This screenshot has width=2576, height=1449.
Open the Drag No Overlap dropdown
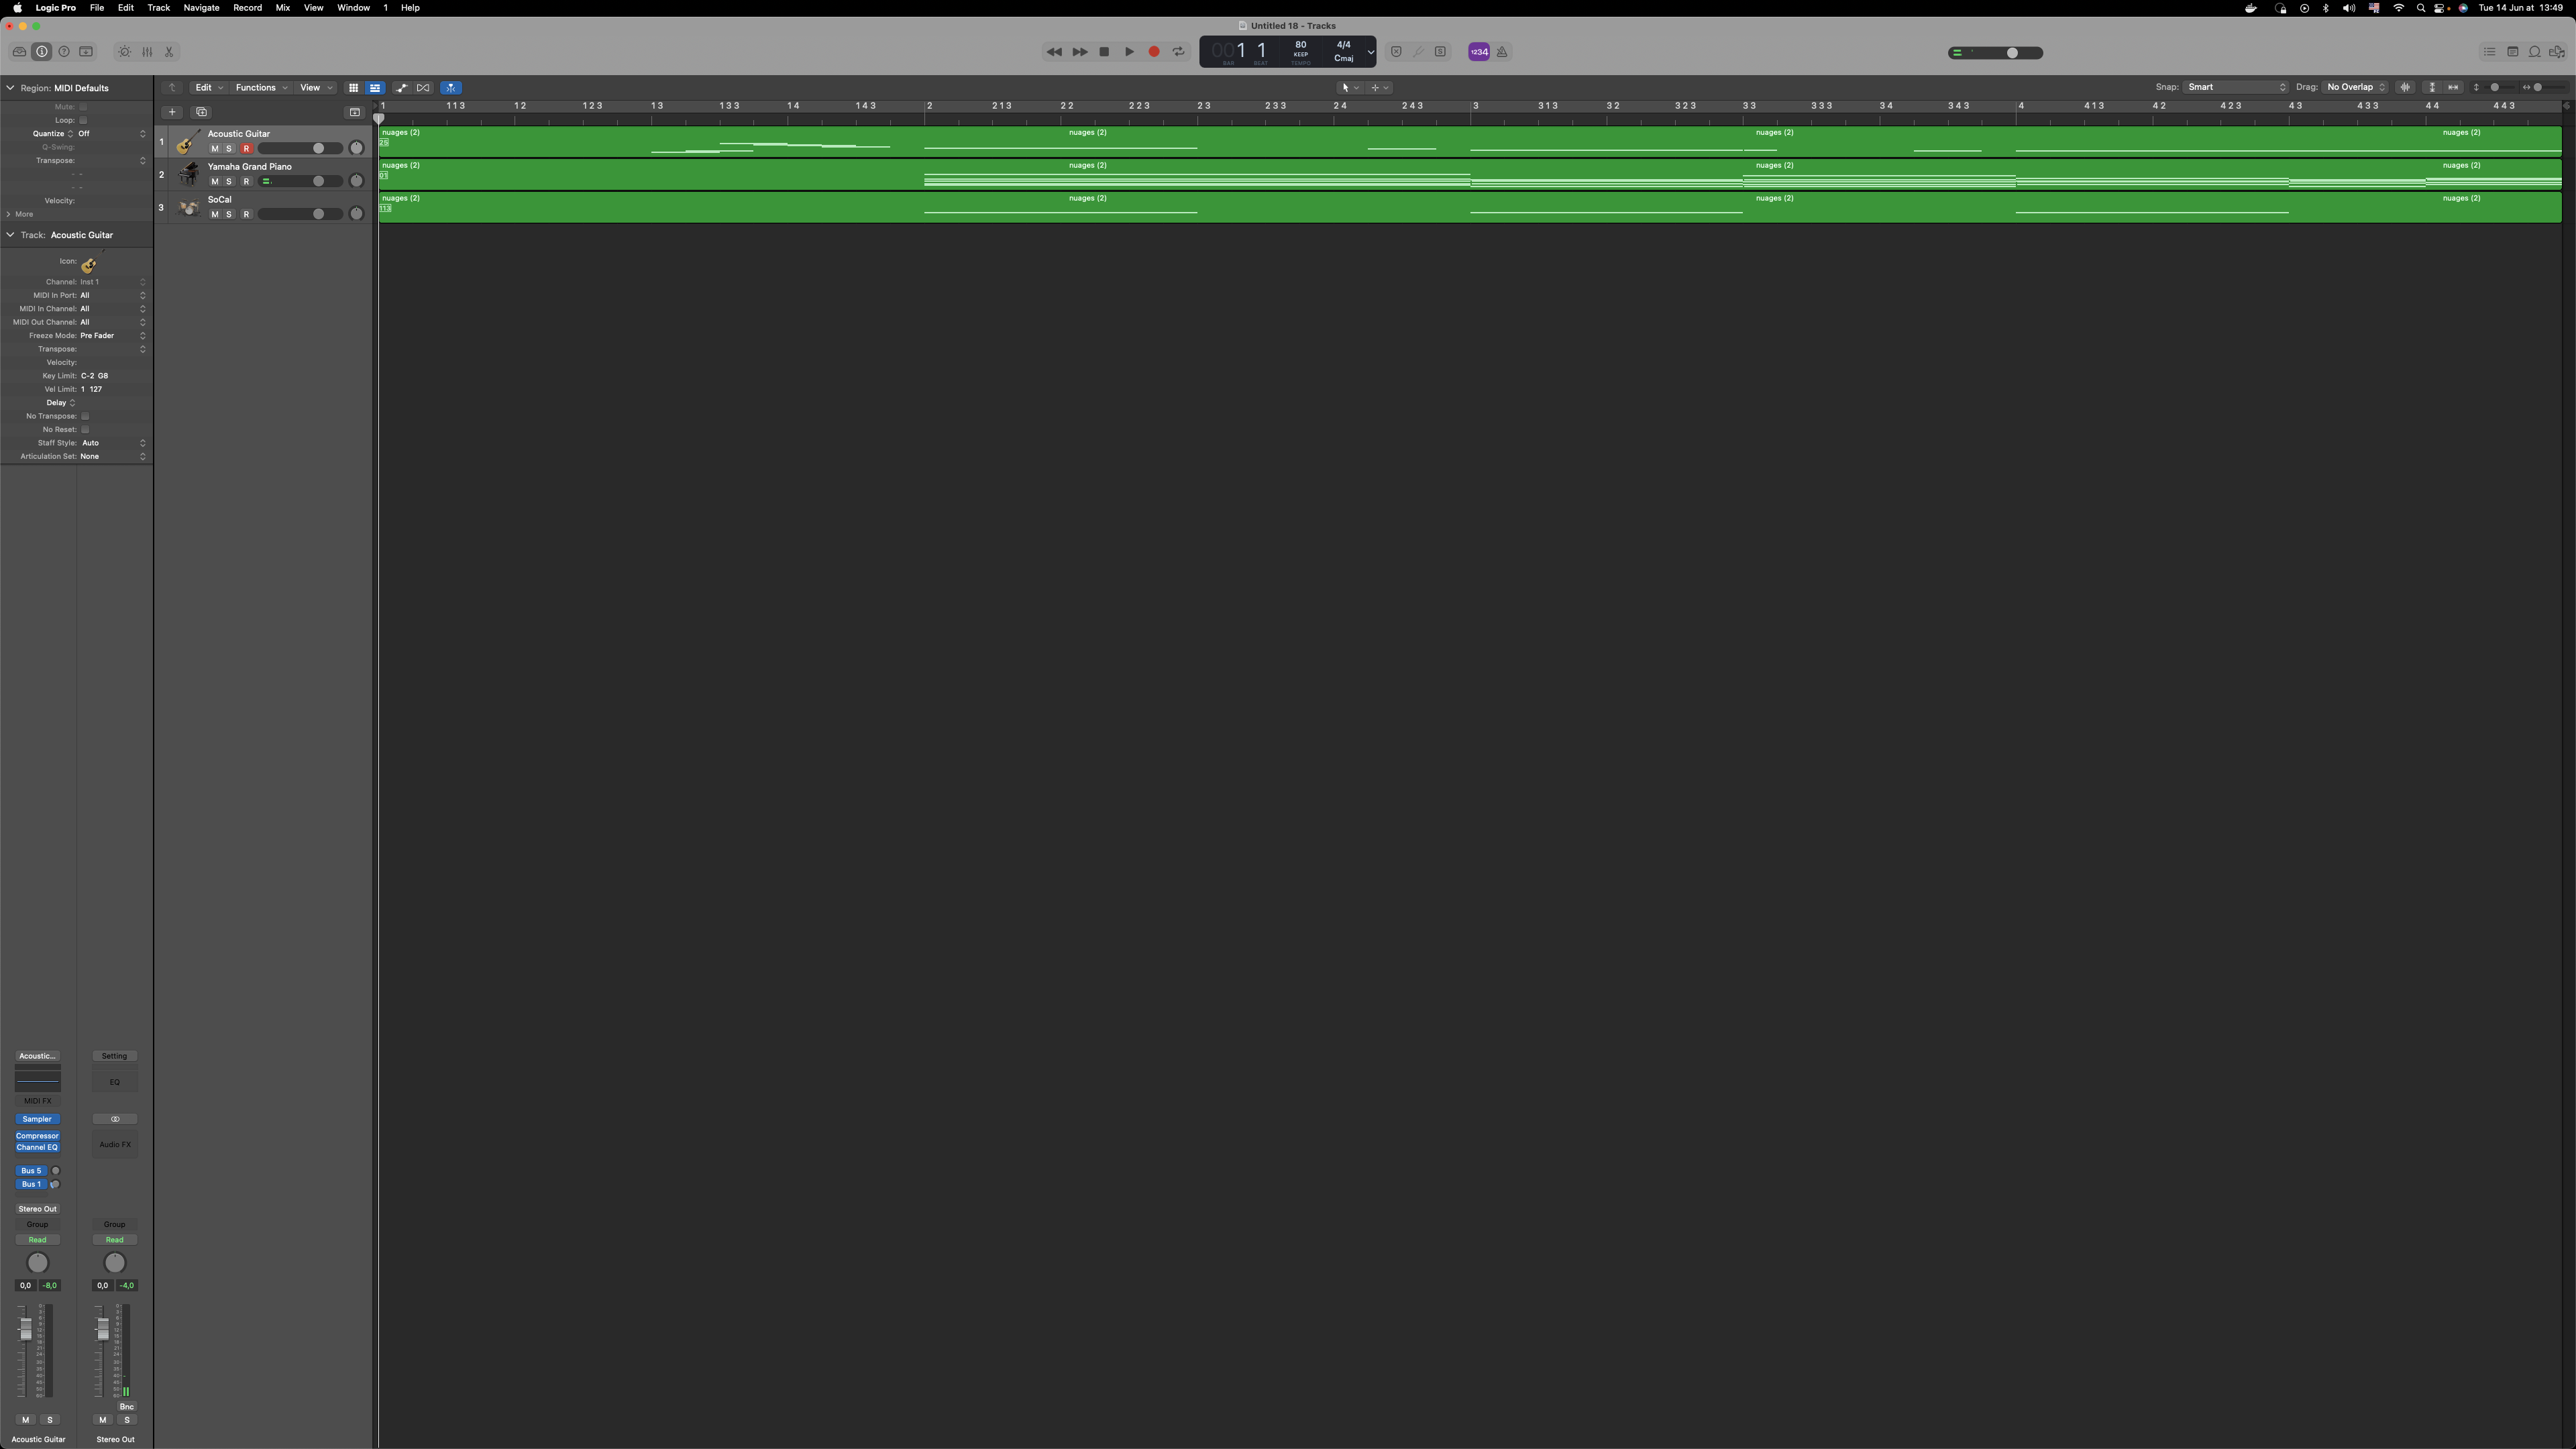[2356, 87]
